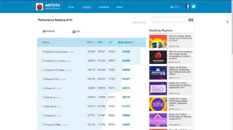233x130 pixels.
Task: Open the Antutu V8 report thumbnail
Action: [x=158, y=73]
